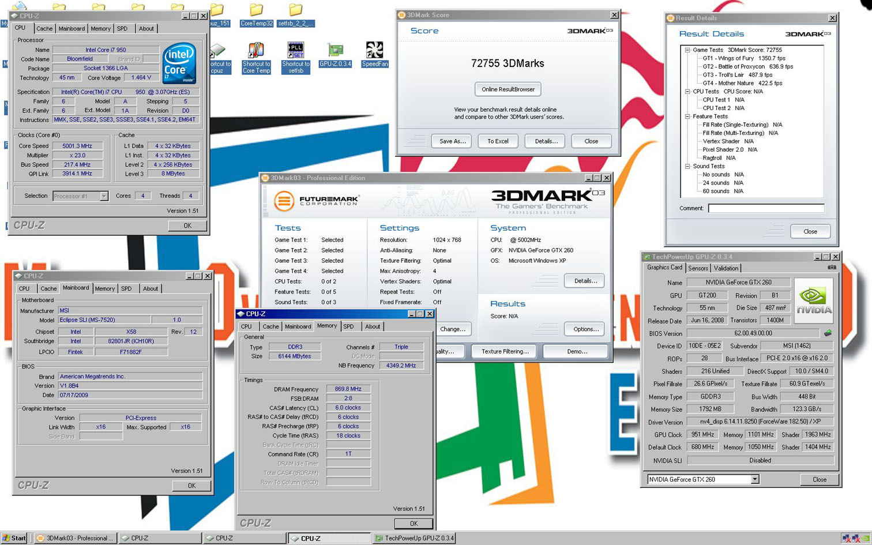Click the Futuremark Corporation logo in 3DMark03

[x=316, y=201]
